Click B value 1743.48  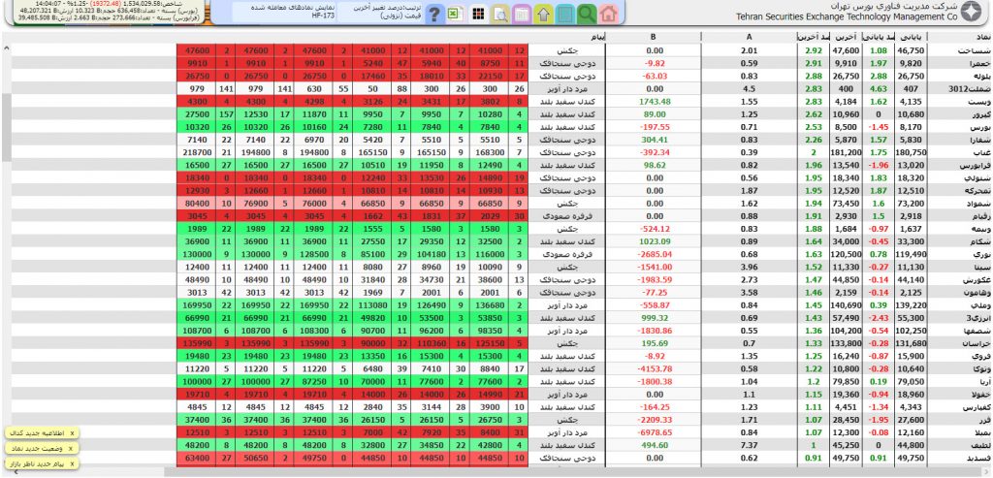(x=655, y=101)
